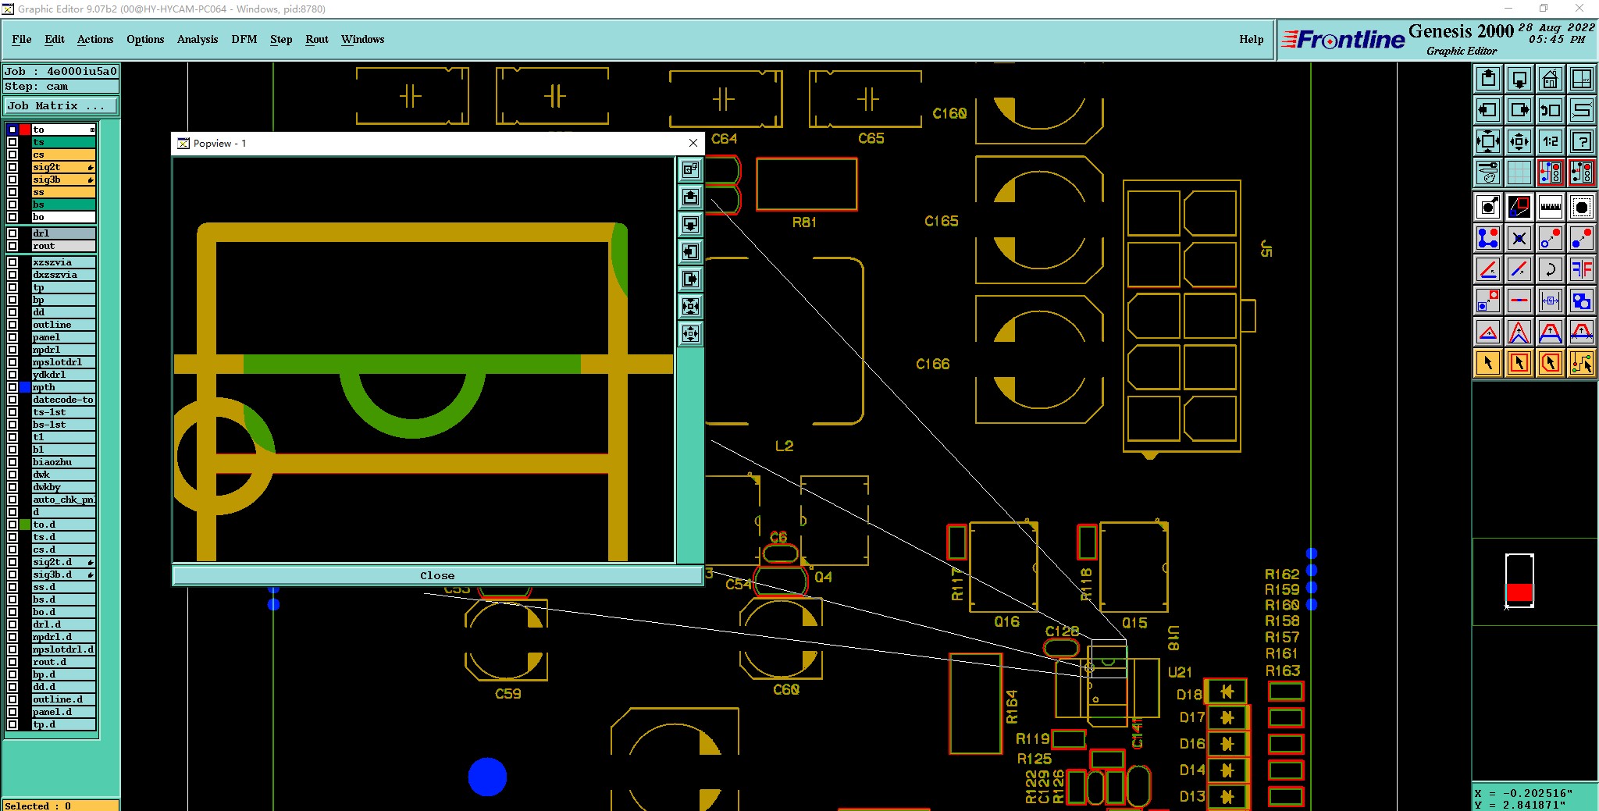Activate the mirror feature tool
This screenshot has height=811, width=1599.
[1581, 270]
